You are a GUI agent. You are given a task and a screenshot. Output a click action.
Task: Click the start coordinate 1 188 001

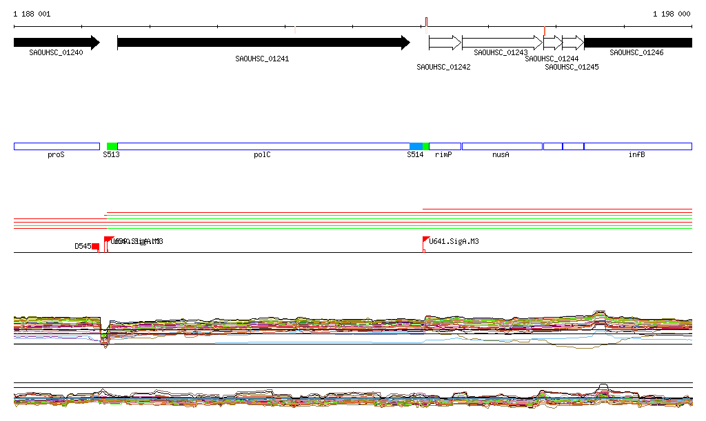pyautogui.click(x=32, y=14)
